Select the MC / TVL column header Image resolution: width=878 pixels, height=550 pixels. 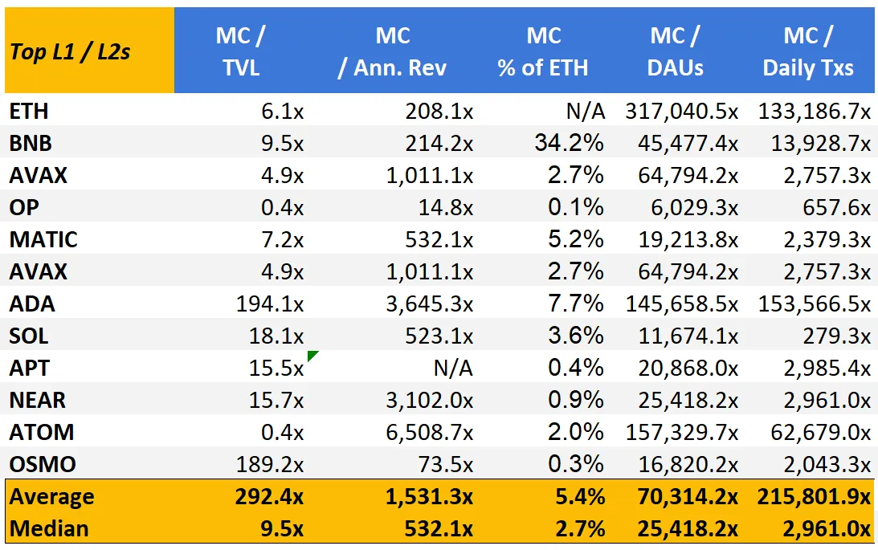pos(241,51)
